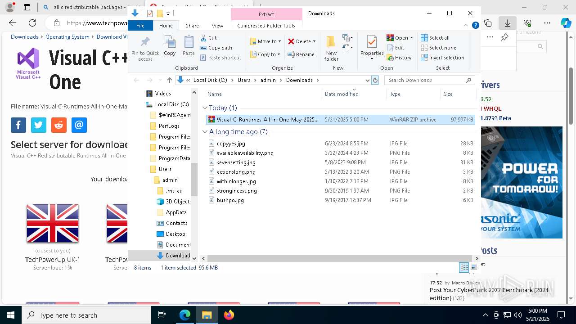
Task: Select TechPowerUp UK-1 server flag
Action: point(53,223)
